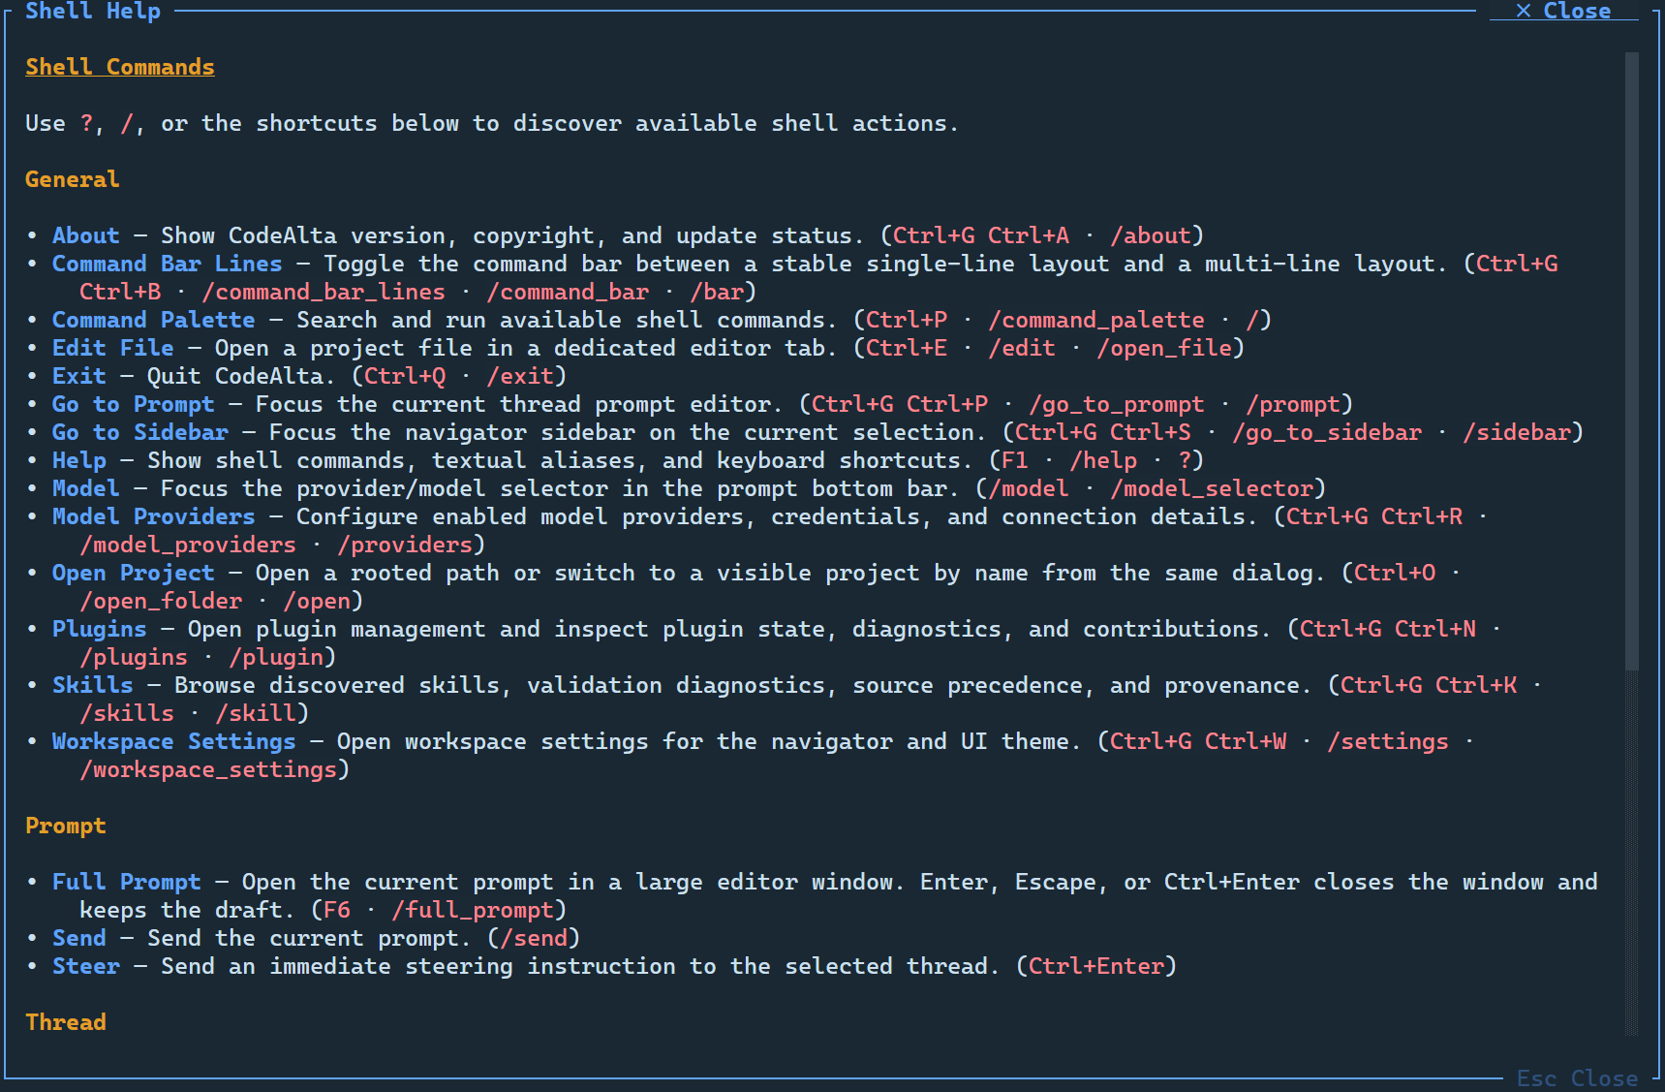Click the /sidebar alias text
The width and height of the screenshot is (1665, 1092).
(x=1517, y=432)
